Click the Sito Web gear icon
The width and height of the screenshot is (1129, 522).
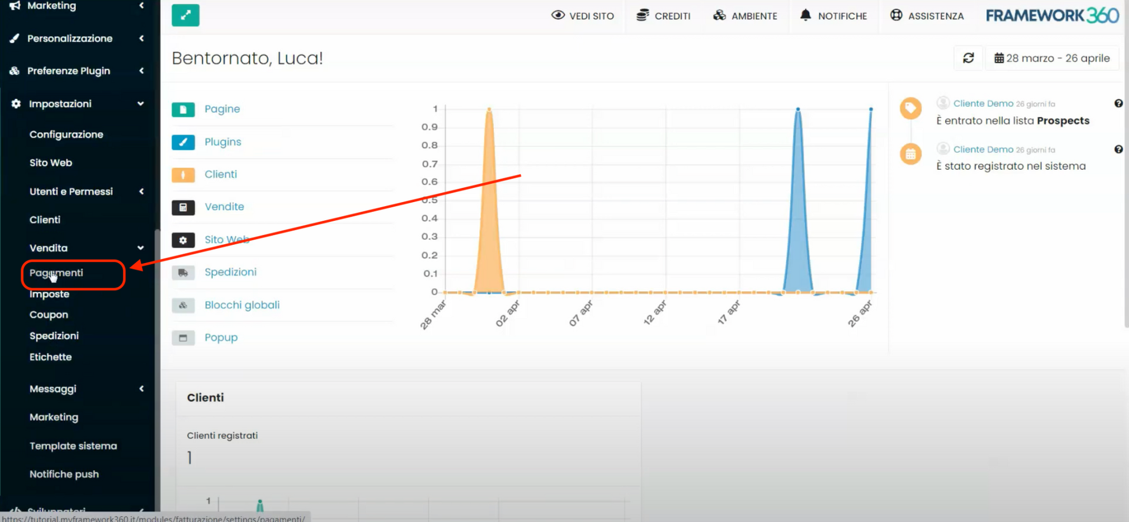(x=183, y=240)
